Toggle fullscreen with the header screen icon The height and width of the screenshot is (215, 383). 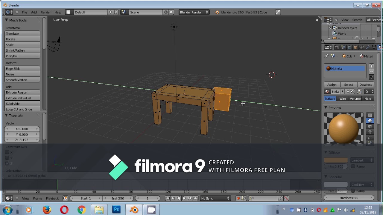click(x=278, y=12)
